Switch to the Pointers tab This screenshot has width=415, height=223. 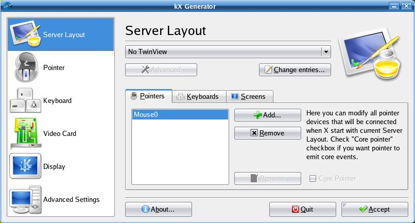[x=149, y=96]
